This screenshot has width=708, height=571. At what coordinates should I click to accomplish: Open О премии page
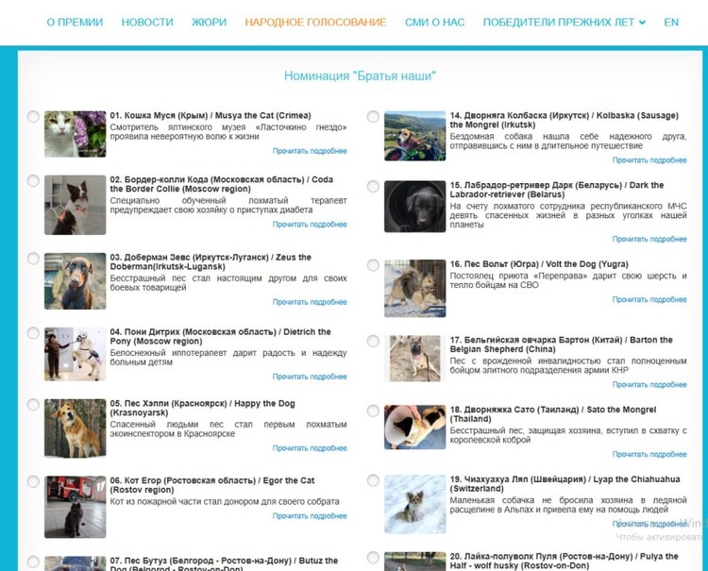(75, 22)
